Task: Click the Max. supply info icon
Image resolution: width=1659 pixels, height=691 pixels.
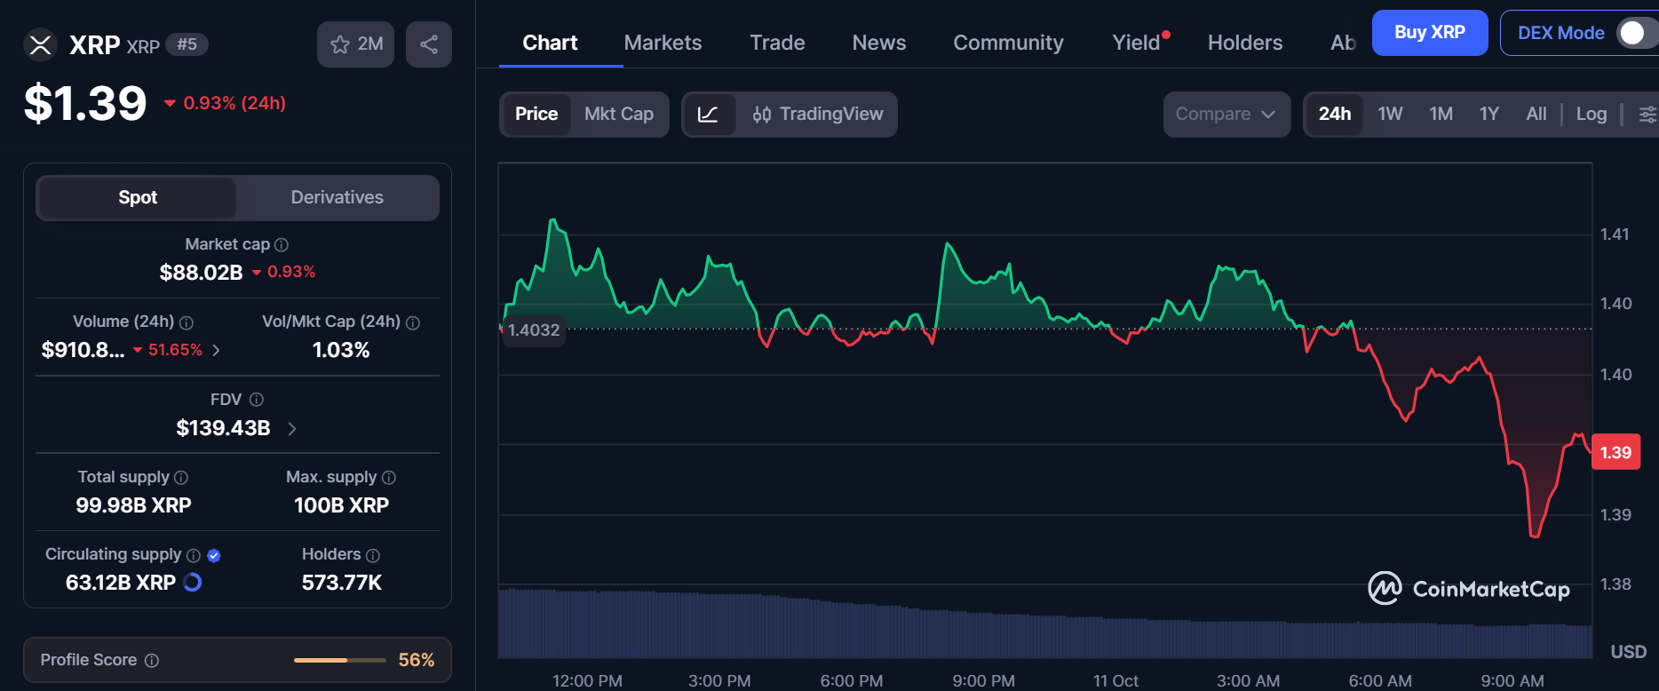Action: coord(389,477)
